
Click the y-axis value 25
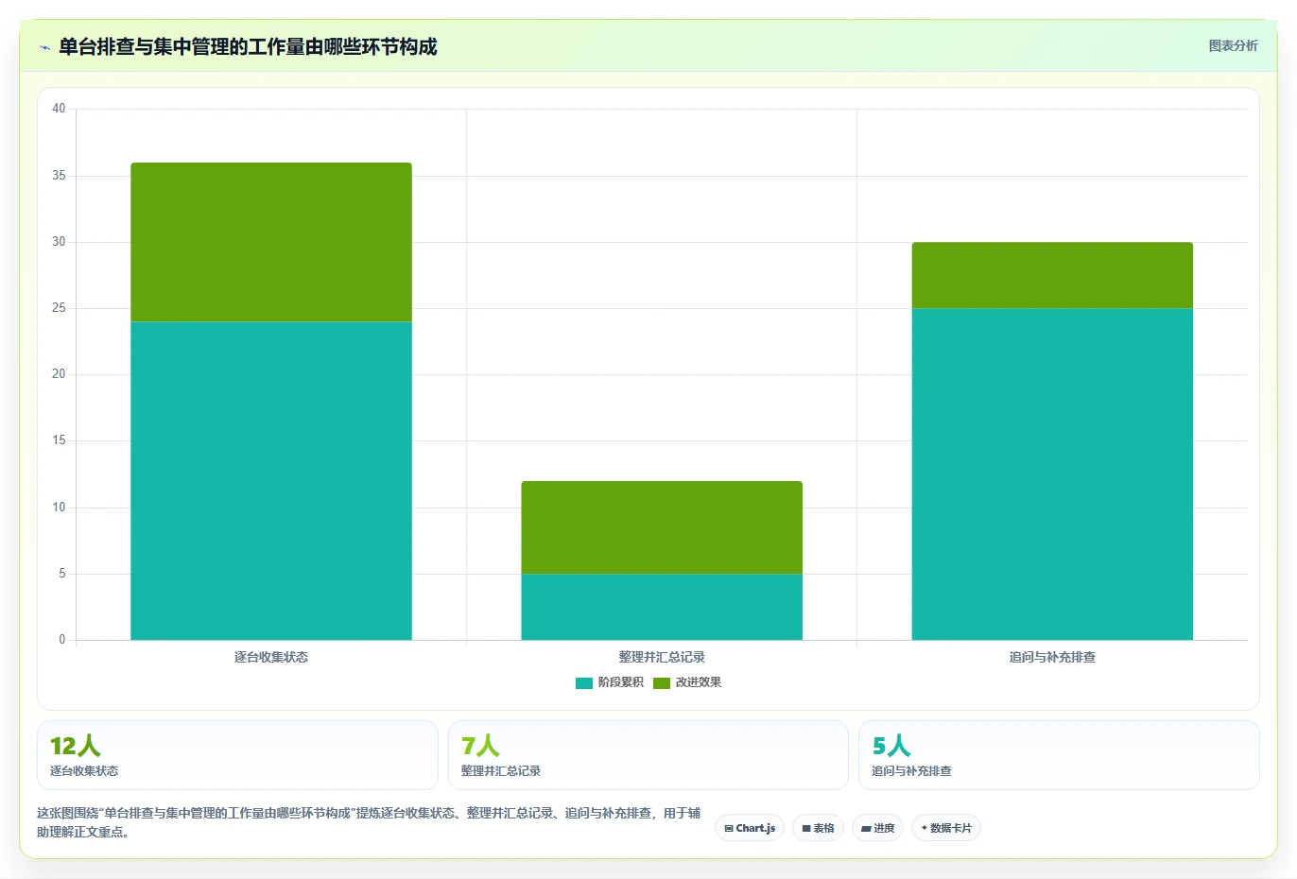click(x=59, y=308)
